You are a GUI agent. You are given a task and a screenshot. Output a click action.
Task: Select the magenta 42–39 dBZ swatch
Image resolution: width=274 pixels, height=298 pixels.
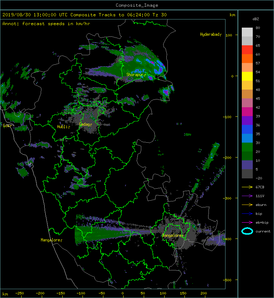[247, 112]
